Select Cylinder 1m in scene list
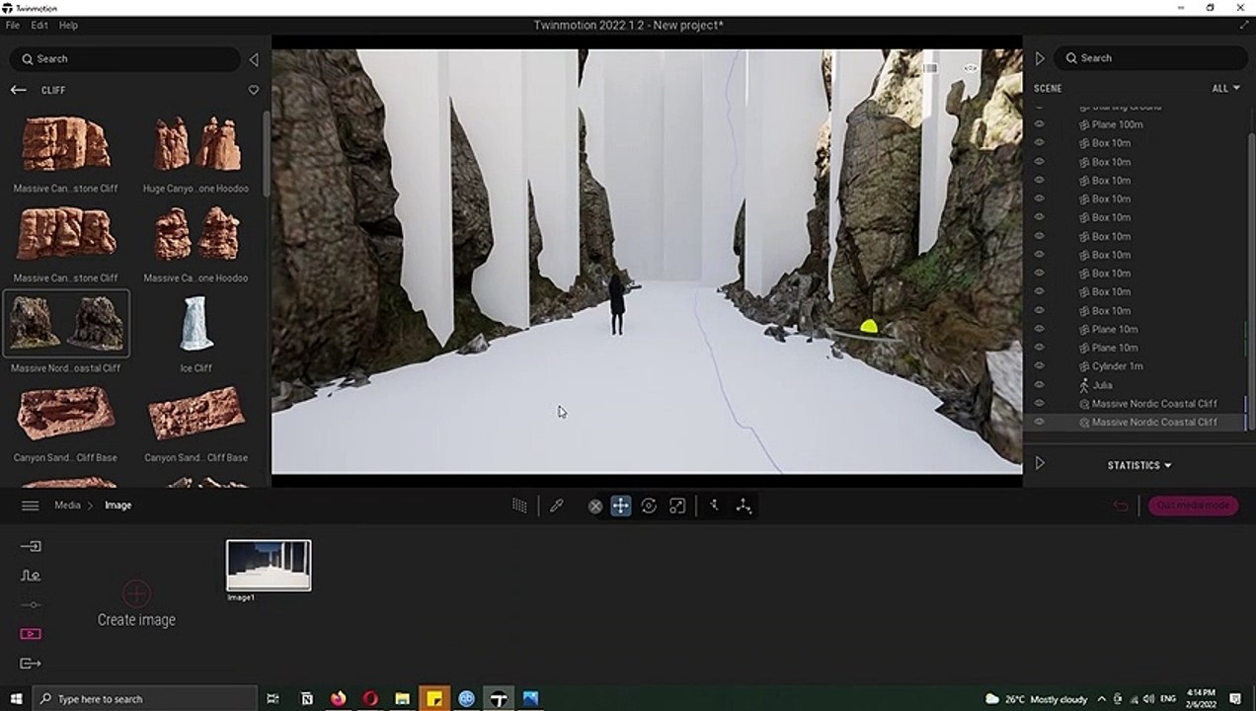Viewport: 1256px width, 711px height. [x=1117, y=366]
